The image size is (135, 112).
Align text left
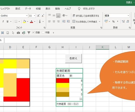pyautogui.click(x=50, y=22)
